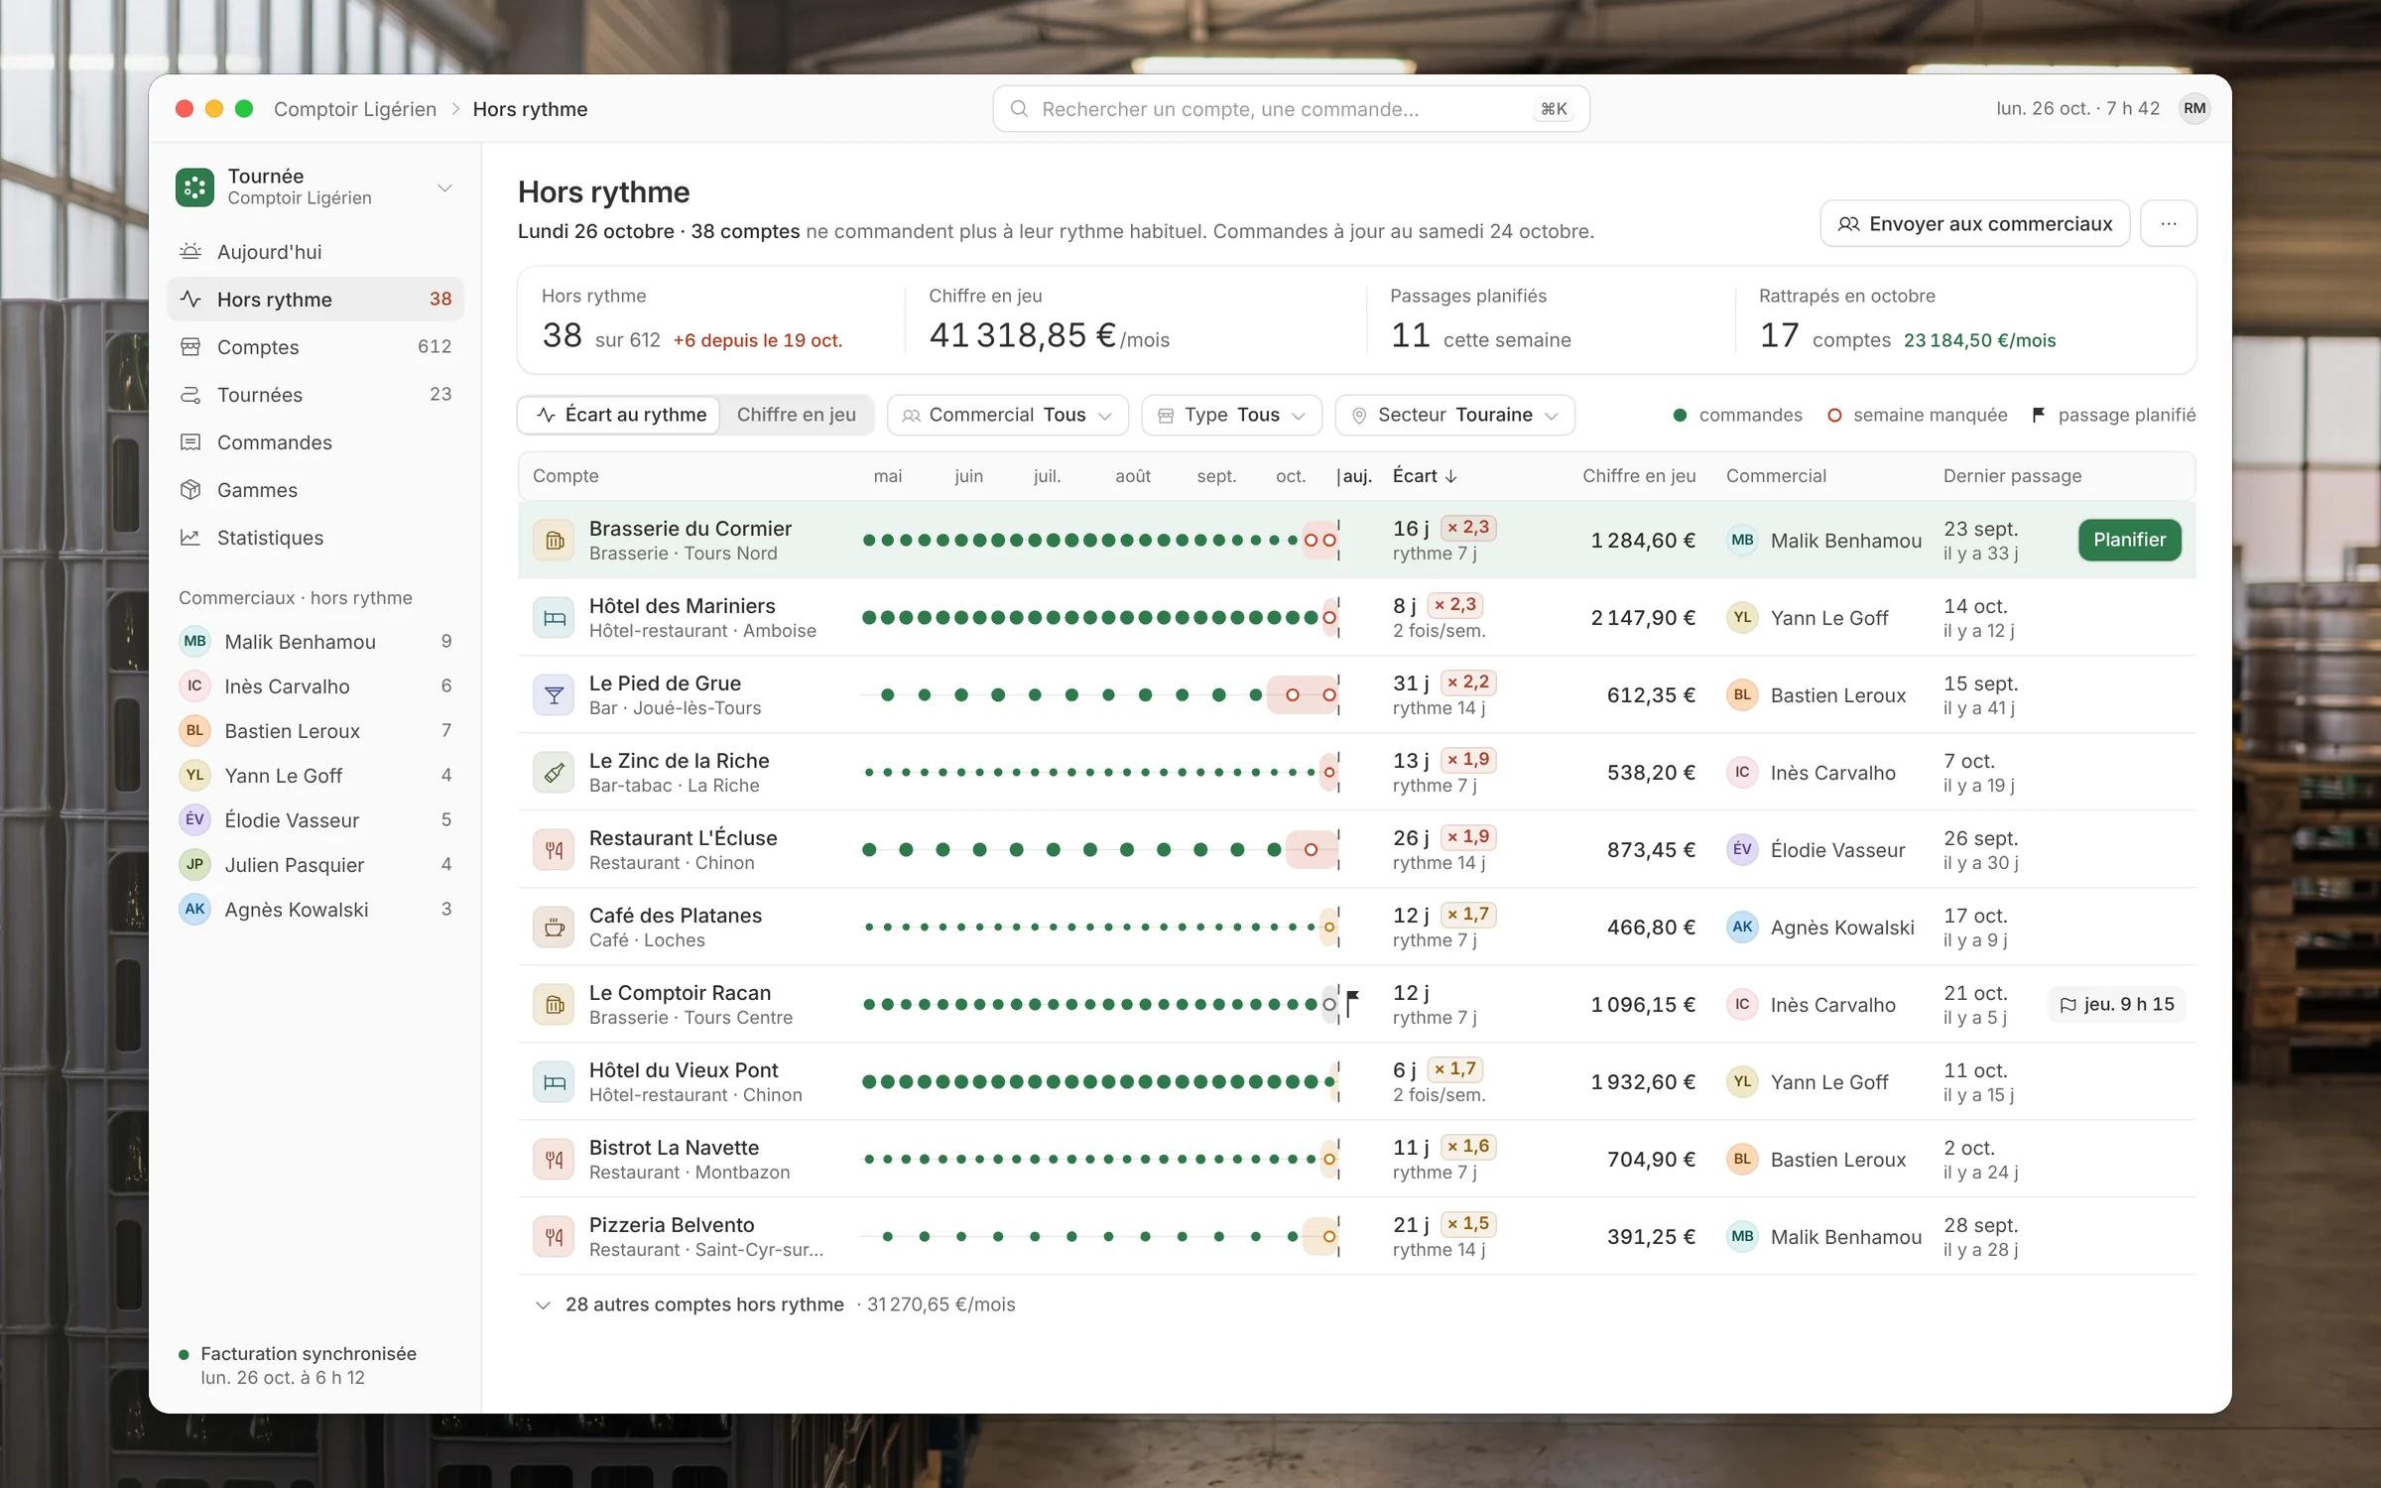Click the missed-week circle on Hôtel des Mariniers timeline

point(1329,618)
